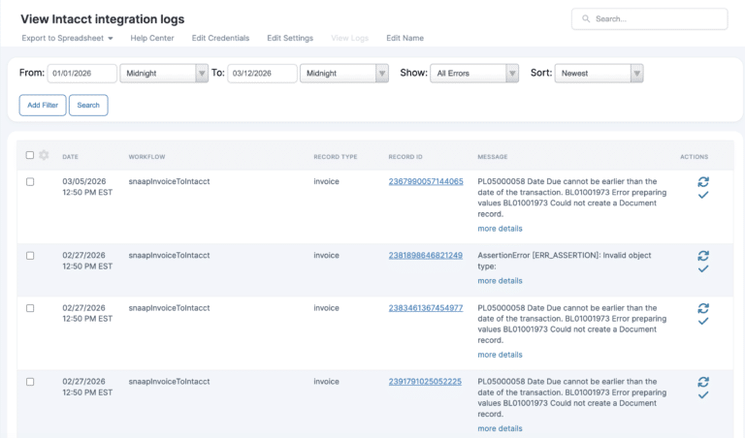Click retry icon for record 2383461367454977
The image size is (745, 438).
[x=703, y=308]
